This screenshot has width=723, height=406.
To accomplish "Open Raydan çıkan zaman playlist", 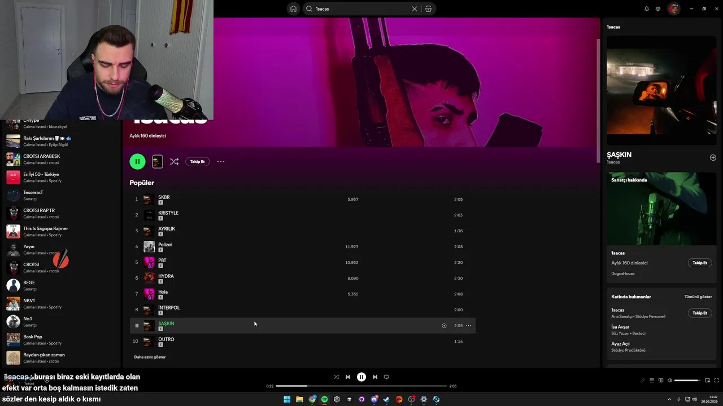I will 61,358.
